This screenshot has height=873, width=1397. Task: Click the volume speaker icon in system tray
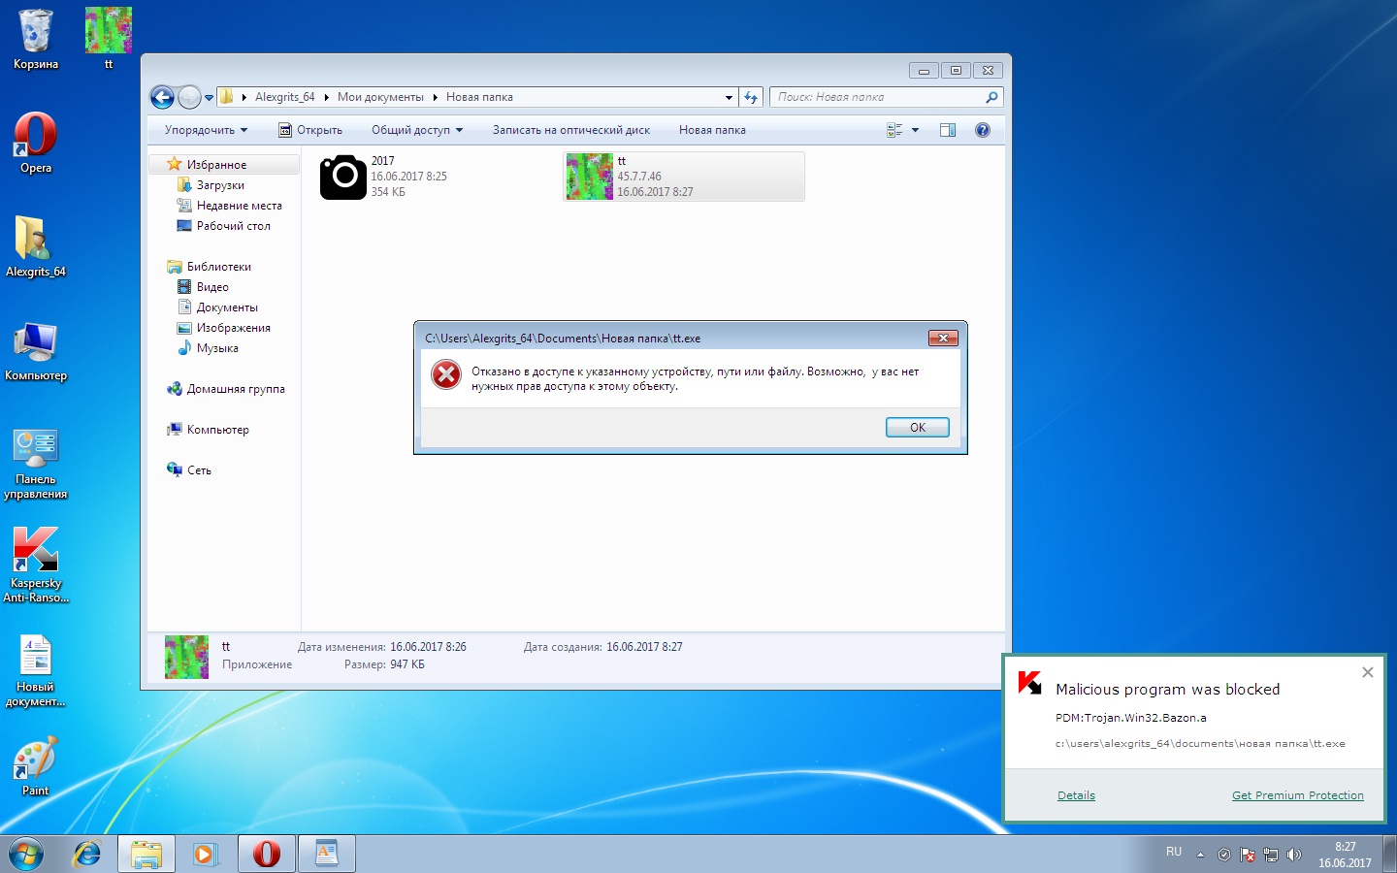(x=1293, y=855)
